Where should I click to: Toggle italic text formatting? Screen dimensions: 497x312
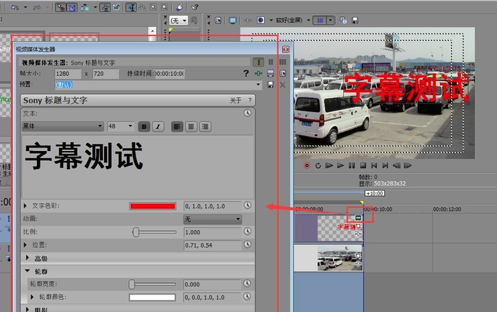click(x=158, y=126)
